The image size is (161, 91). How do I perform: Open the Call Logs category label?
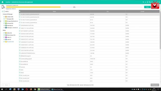click(10, 23)
